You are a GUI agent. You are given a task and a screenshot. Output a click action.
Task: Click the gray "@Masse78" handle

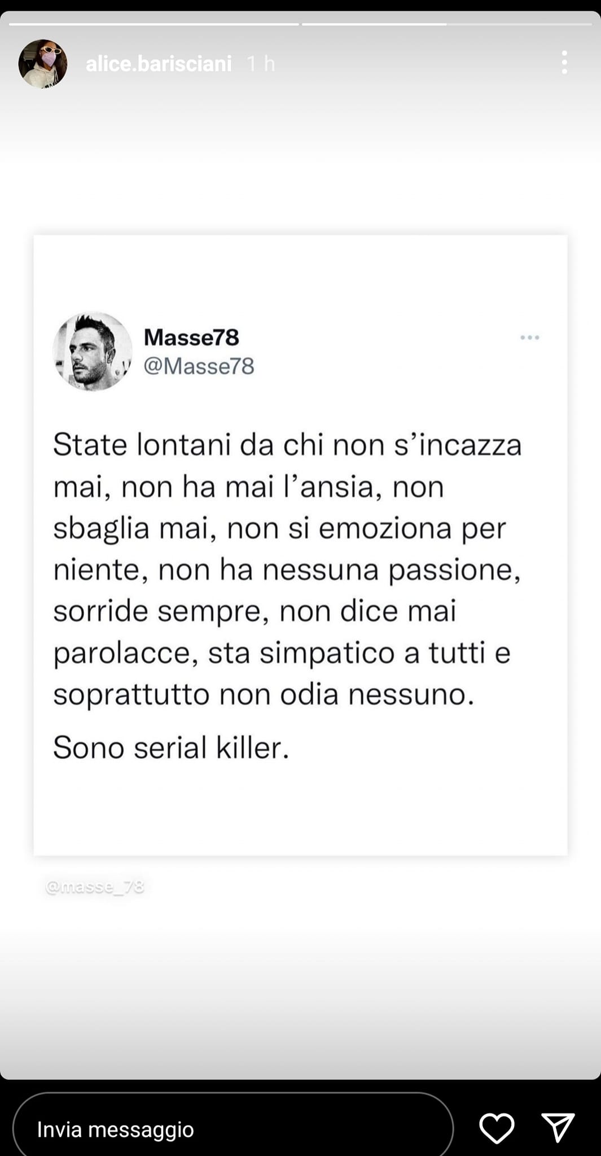coord(199,366)
